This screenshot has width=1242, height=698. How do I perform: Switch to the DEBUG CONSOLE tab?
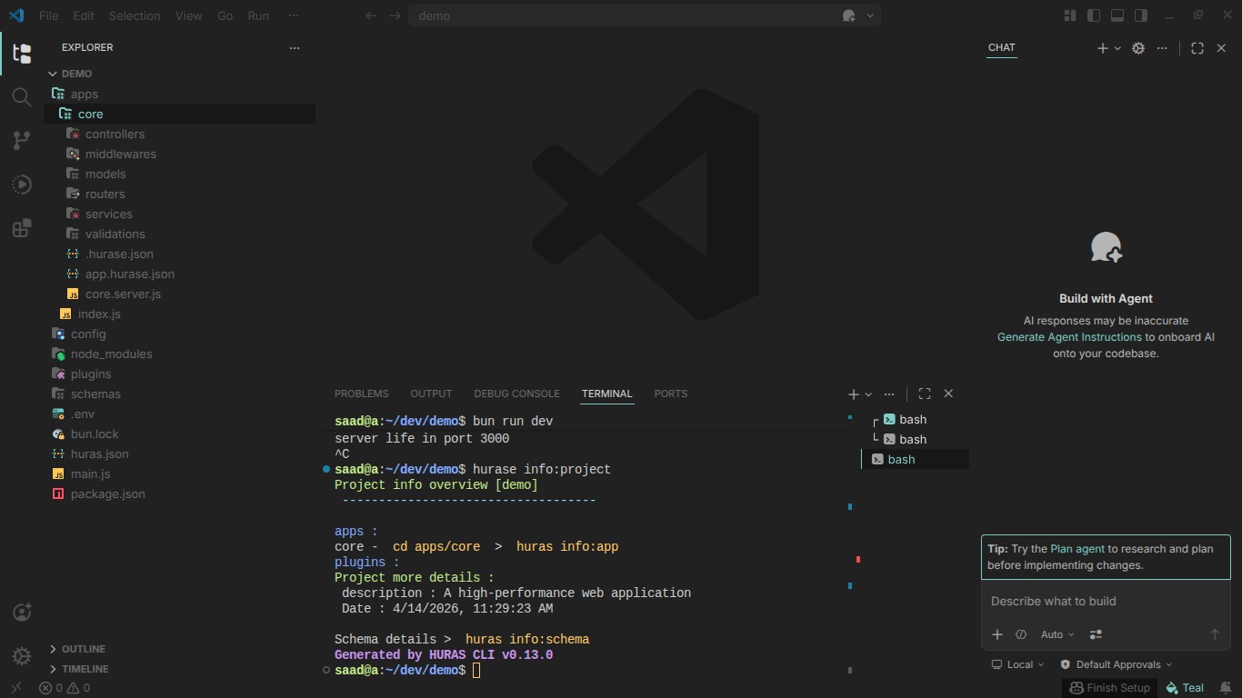[516, 394]
